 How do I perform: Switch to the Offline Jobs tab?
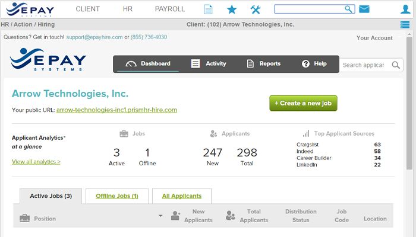[x=117, y=196]
